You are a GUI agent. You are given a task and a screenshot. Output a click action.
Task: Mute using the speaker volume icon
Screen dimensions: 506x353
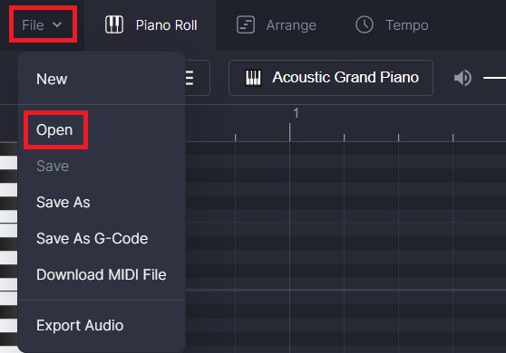(x=462, y=78)
